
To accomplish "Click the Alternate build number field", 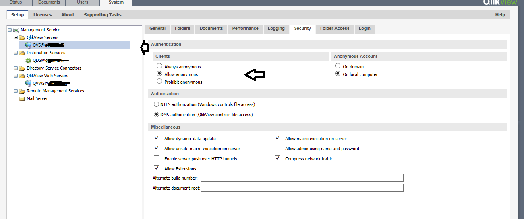I will coord(302,178).
